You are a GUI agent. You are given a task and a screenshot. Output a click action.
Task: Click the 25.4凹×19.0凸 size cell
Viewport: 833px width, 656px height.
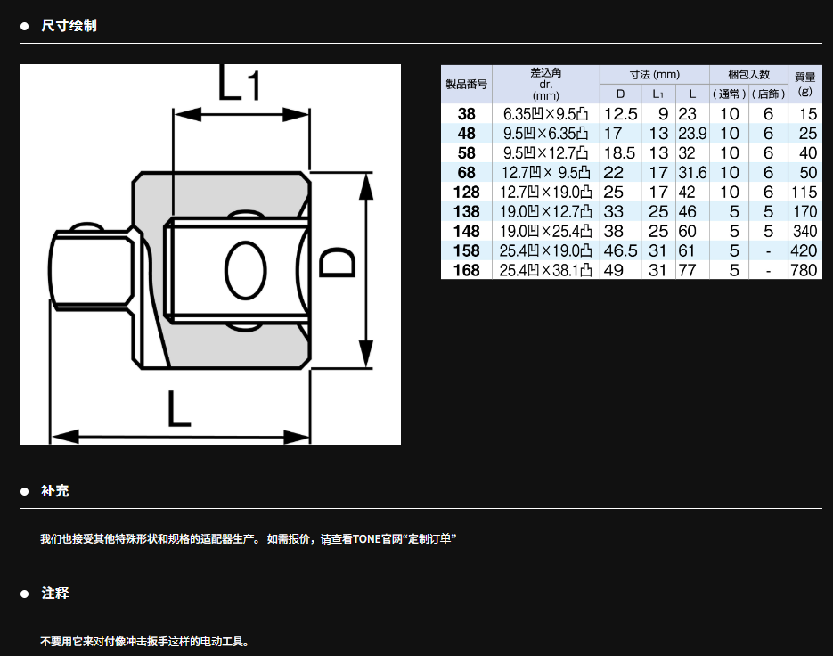click(545, 250)
